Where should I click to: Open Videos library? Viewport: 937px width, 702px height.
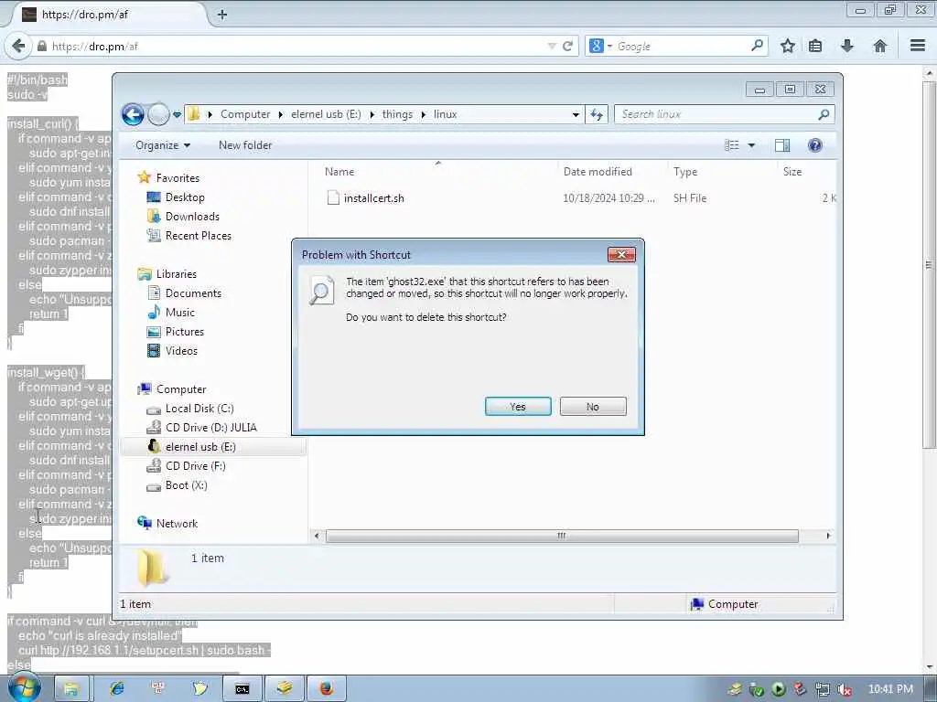click(181, 350)
